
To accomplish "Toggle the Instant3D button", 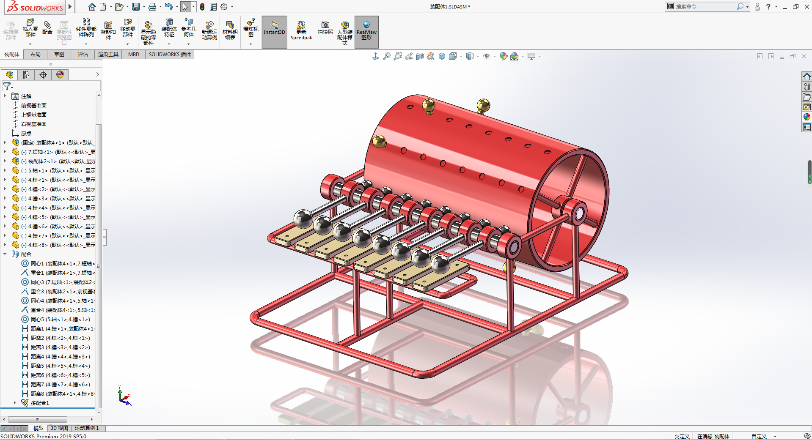I will 275,32.
